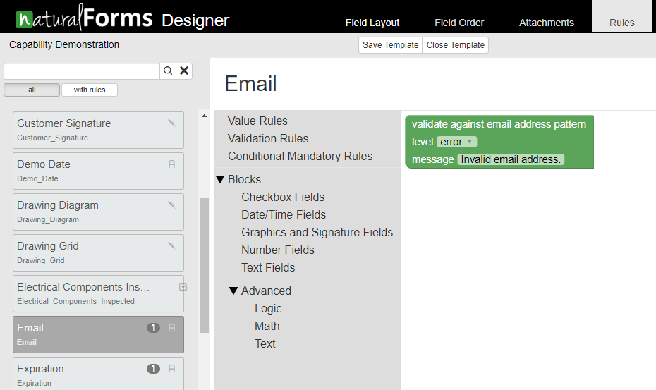
Task: Open Number Fields blocks
Action: tap(278, 250)
